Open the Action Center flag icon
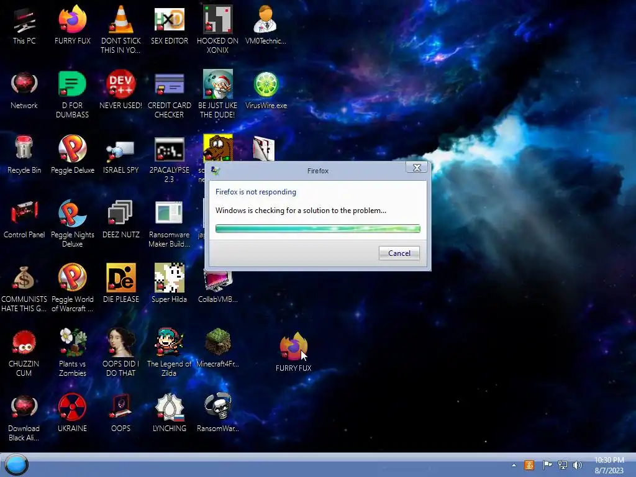This screenshot has height=477, width=636. click(547, 465)
